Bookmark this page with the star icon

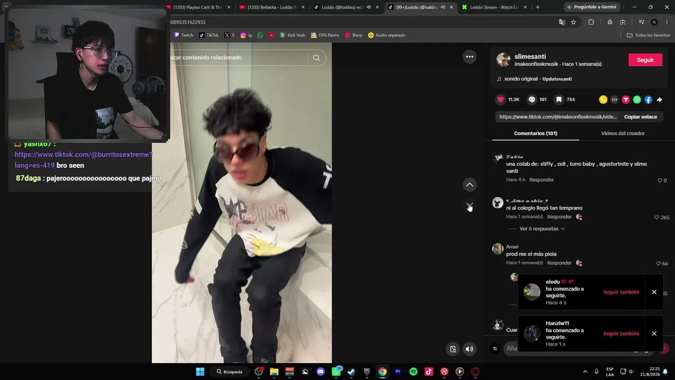tap(573, 22)
